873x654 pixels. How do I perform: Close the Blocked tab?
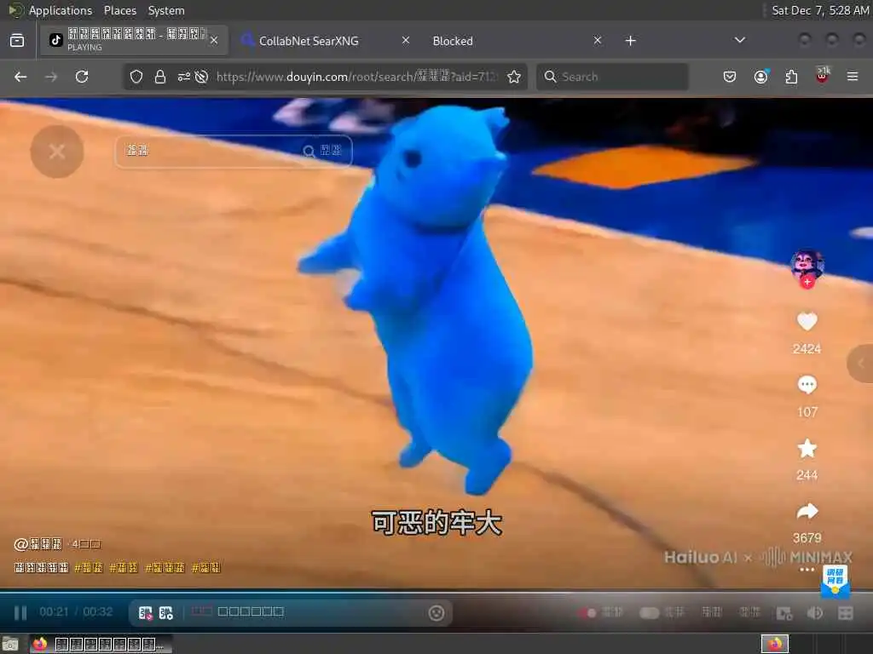[597, 40]
